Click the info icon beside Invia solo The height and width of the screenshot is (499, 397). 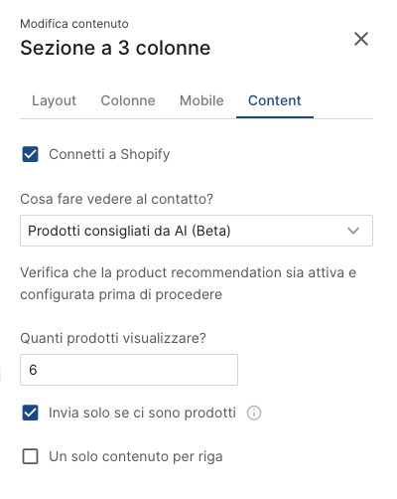point(254,414)
